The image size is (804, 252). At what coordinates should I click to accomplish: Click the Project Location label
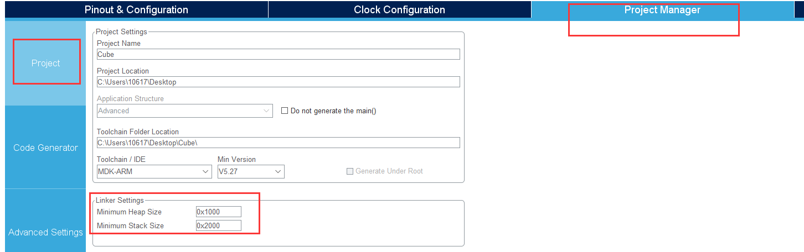pos(123,71)
